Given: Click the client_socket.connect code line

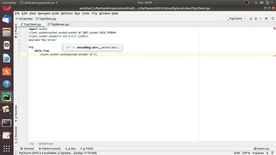Looking at the screenshot, I should click(x=59, y=36).
